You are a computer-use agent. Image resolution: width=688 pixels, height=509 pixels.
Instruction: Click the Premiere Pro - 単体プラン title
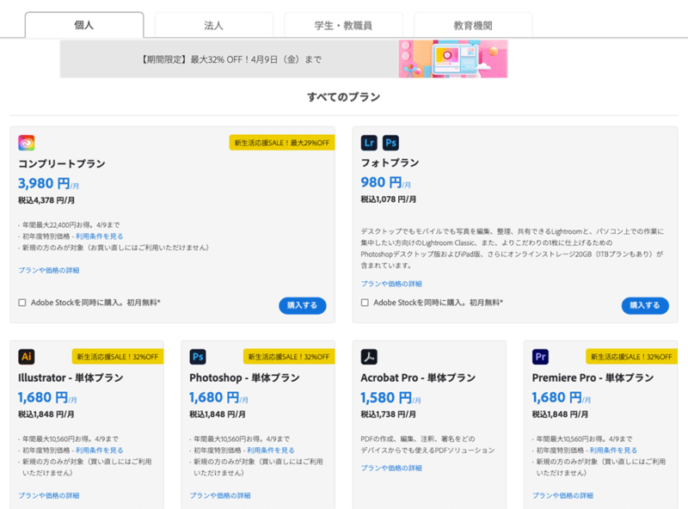click(593, 377)
